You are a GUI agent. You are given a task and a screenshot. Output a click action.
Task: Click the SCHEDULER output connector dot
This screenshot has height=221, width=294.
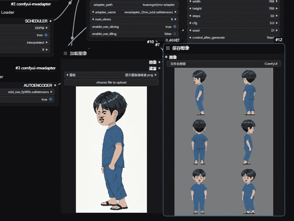coord(51,21)
